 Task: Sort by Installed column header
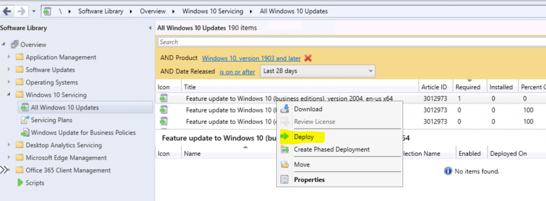pyautogui.click(x=502, y=87)
